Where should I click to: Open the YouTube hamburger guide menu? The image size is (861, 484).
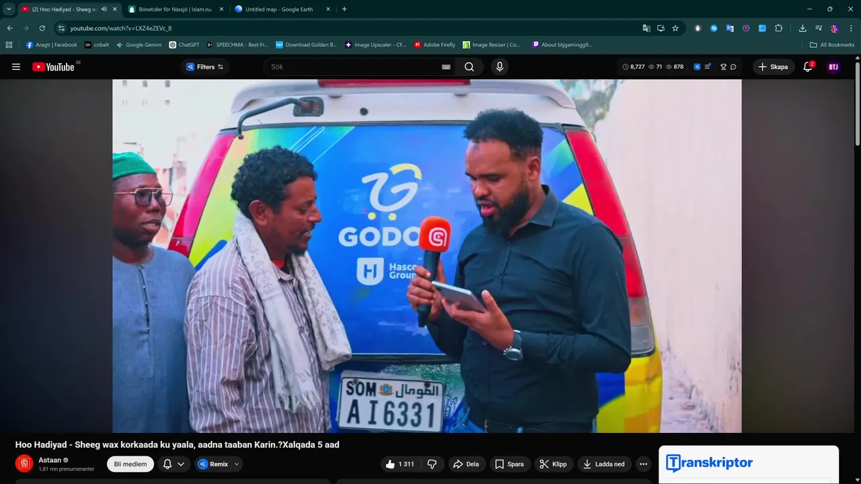click(16, 67)
